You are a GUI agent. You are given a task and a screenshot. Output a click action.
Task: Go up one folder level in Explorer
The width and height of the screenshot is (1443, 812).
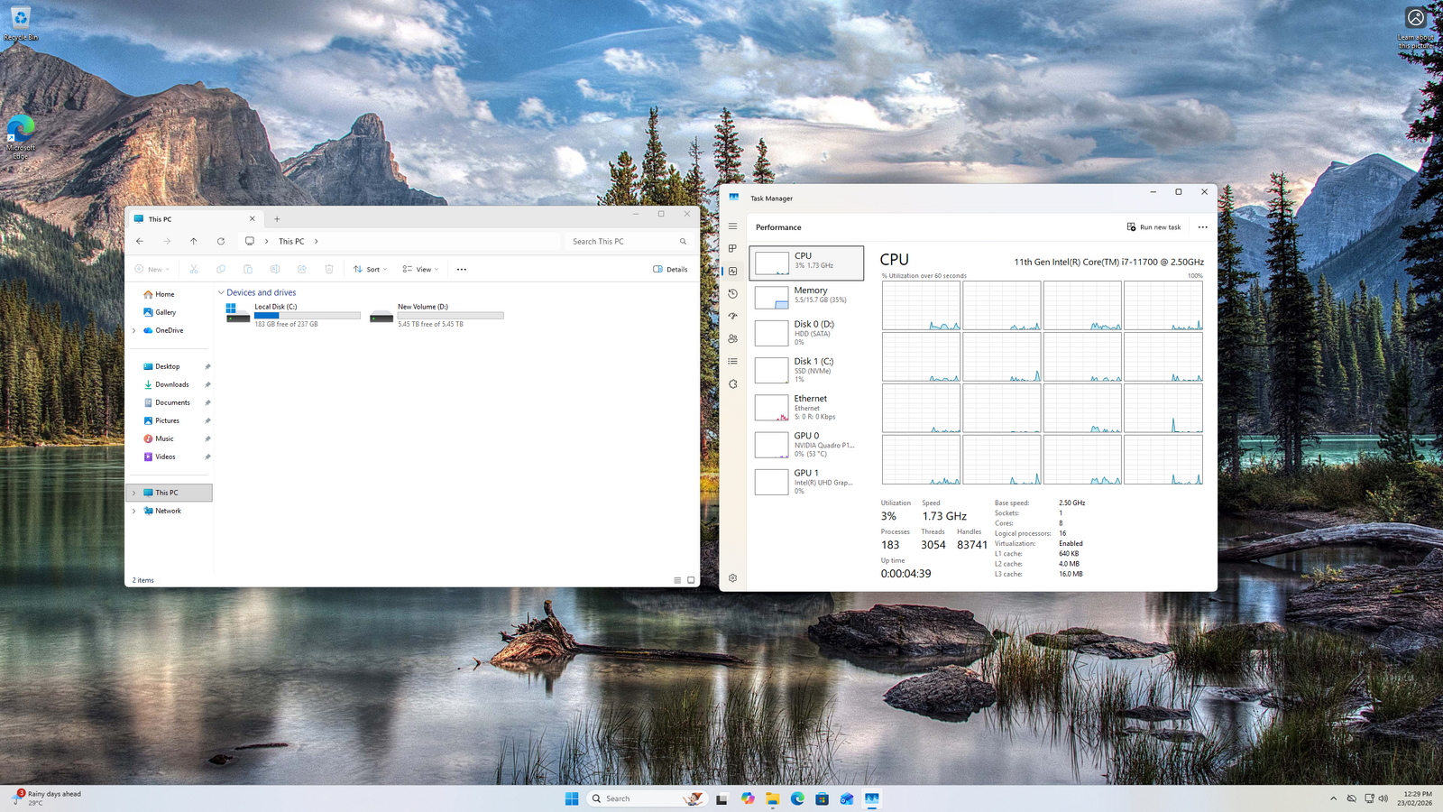(193, 241)
